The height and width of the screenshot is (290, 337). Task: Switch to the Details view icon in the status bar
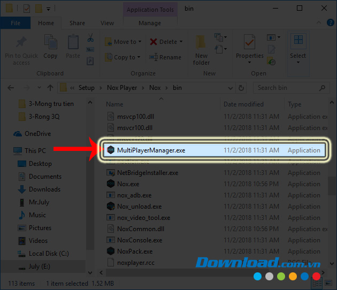pos(317,284)
